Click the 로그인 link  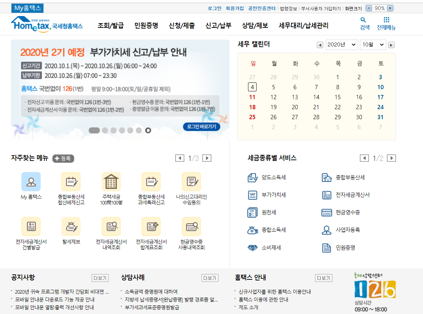[x=215, y=8]
